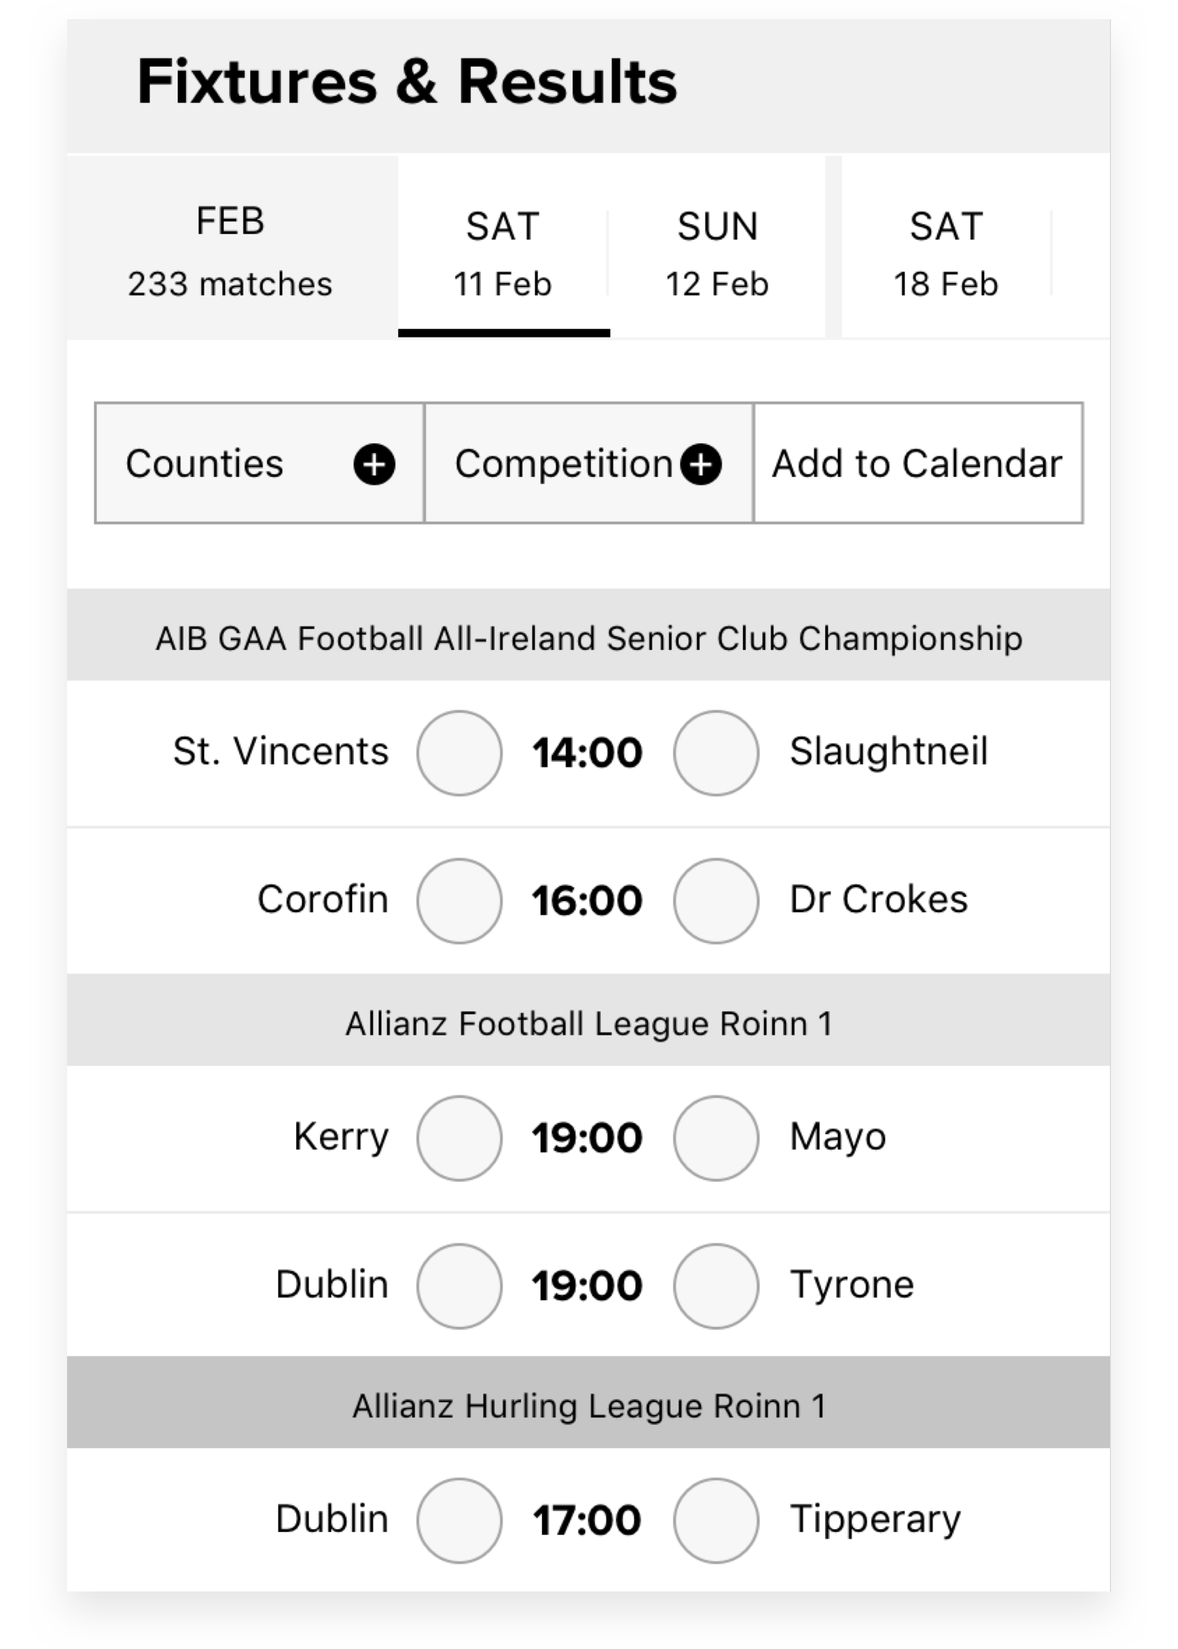Expand the Competition filter

[588, 463]
